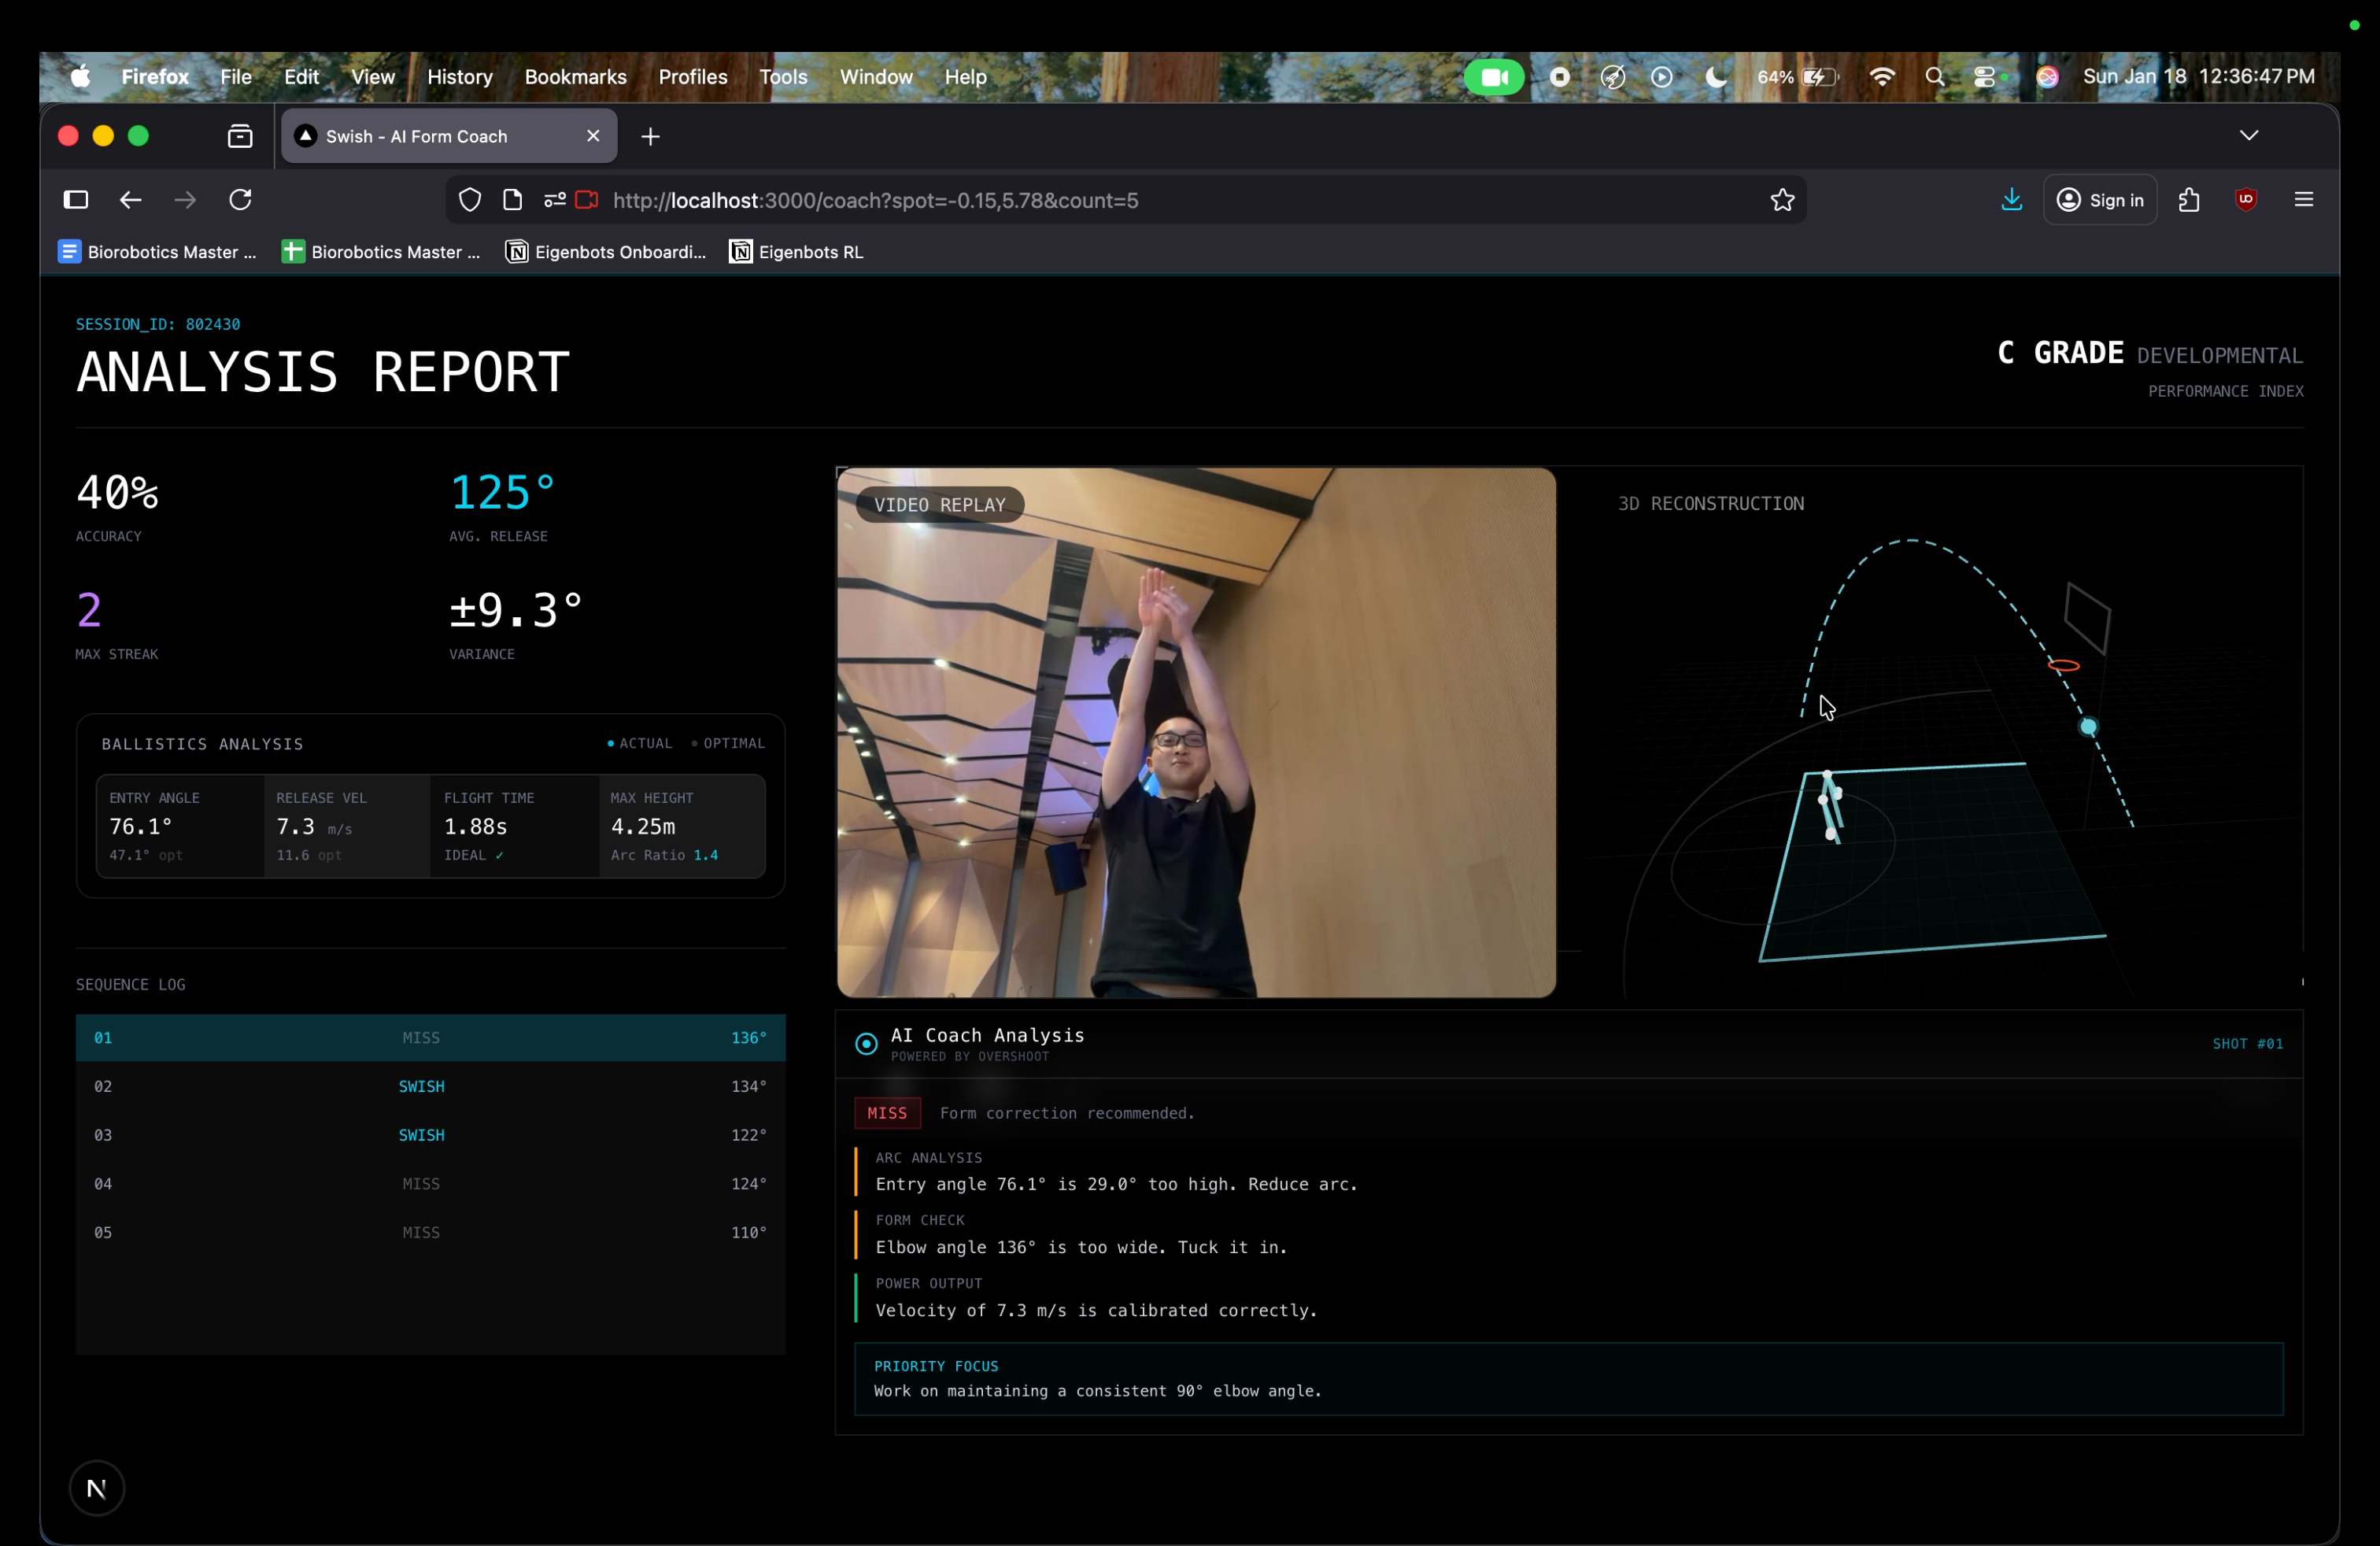This screenshot has height=1546, width=2380.
Task: Open the Wi-Fi status menu
Action: pyautogui.click(x=1881, y=77)
